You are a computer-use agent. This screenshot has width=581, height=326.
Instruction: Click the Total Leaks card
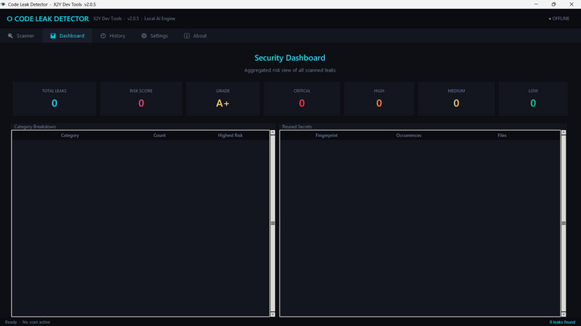tap(54, 99)
